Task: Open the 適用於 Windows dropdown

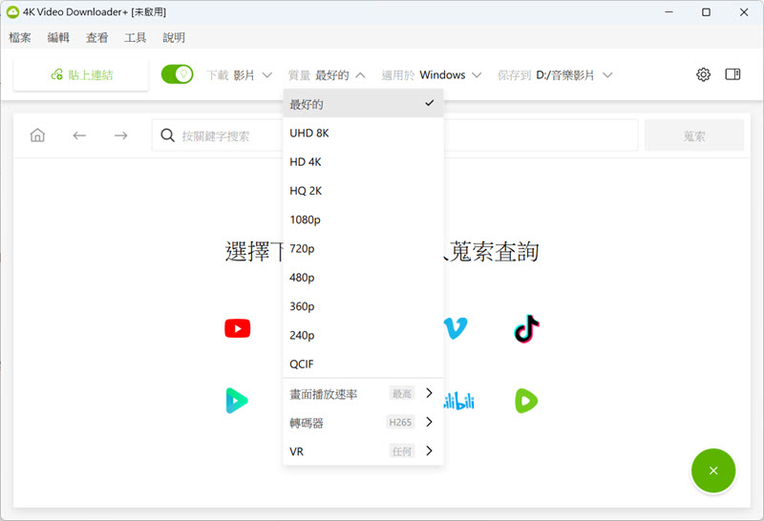Action: pyautogui.click(x=432, y=75)
